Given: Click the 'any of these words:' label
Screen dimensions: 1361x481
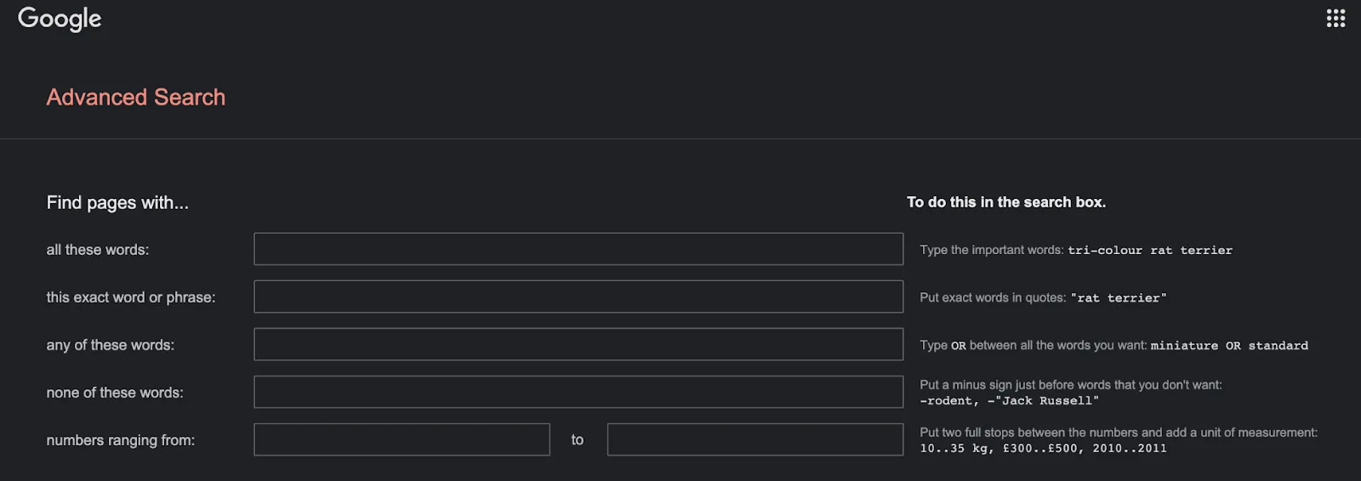Looking at the screenshot, I should [111, 345].
